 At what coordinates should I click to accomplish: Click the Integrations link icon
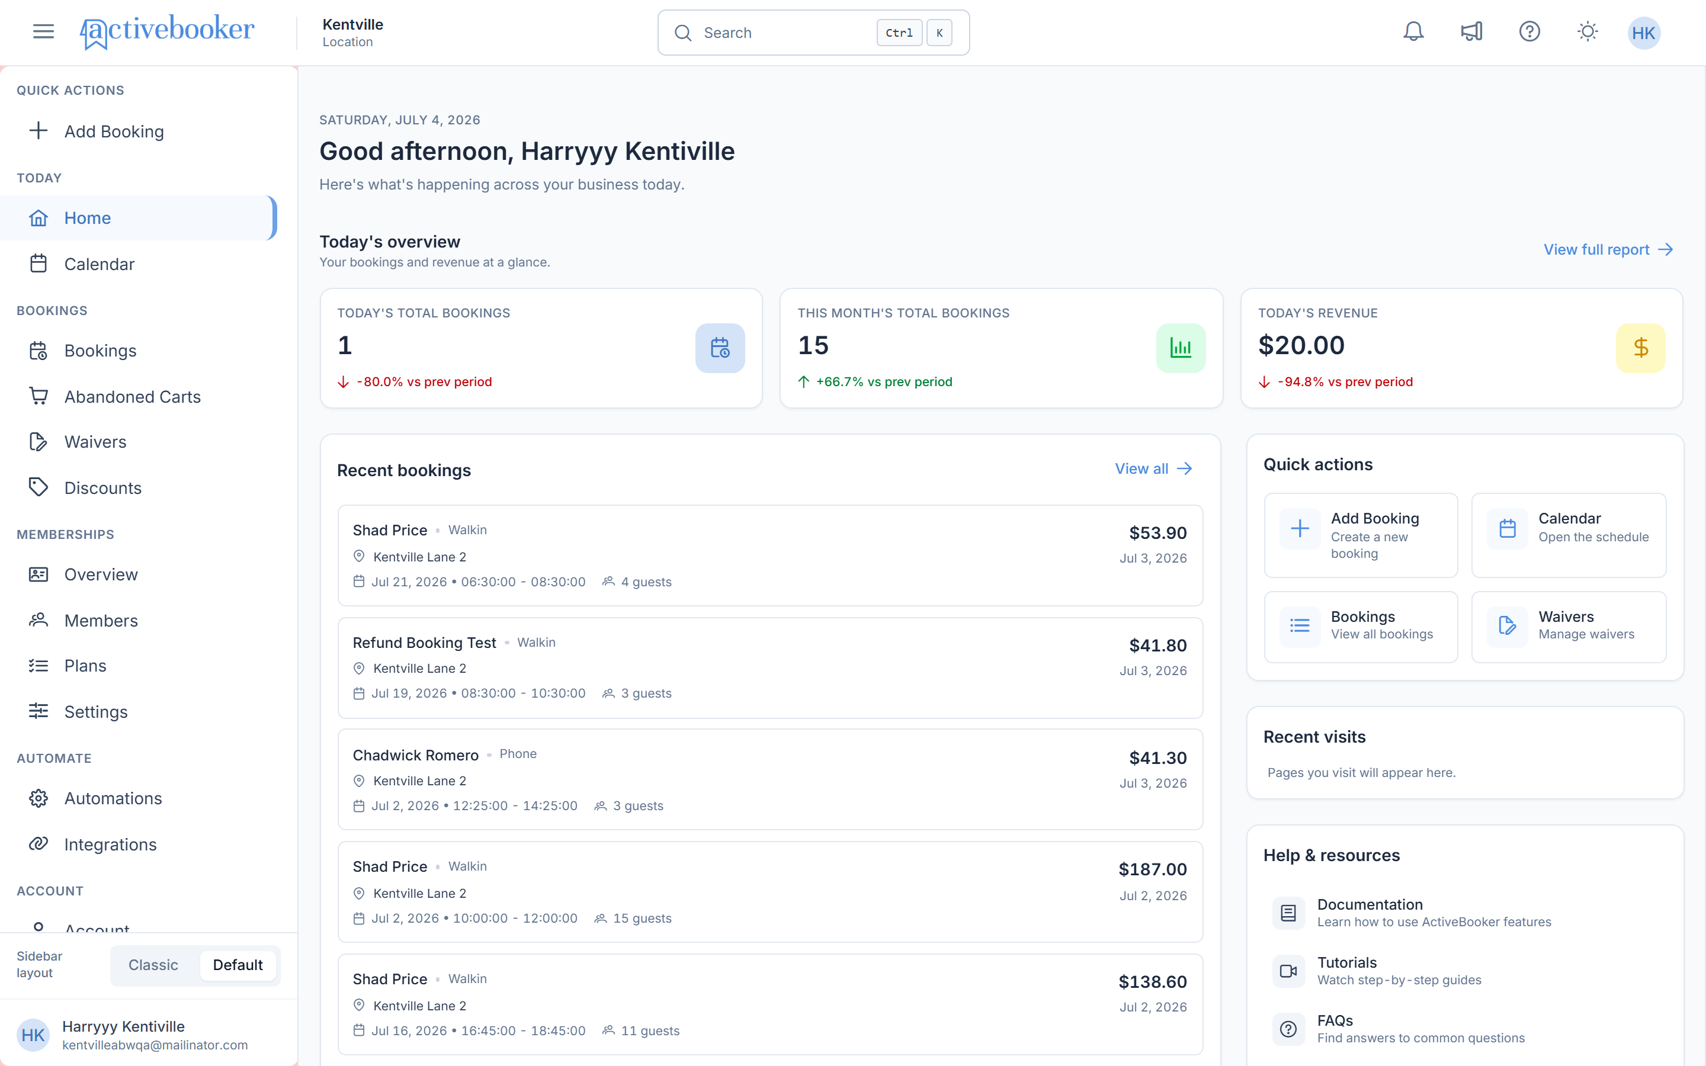click(x=39, y=844)
